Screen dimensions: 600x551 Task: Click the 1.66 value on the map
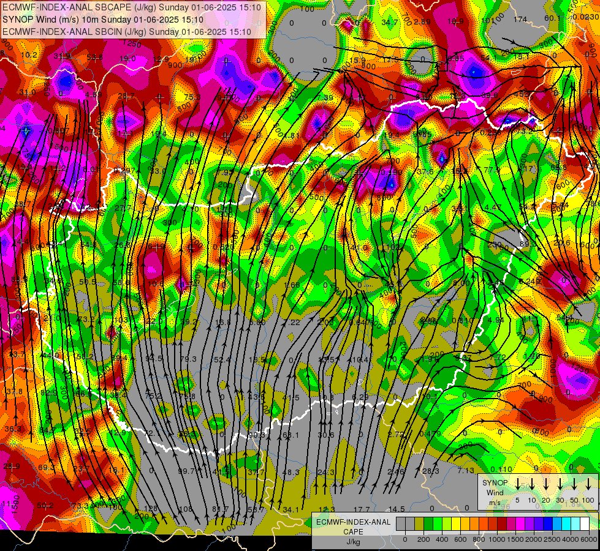click(292, 285)
